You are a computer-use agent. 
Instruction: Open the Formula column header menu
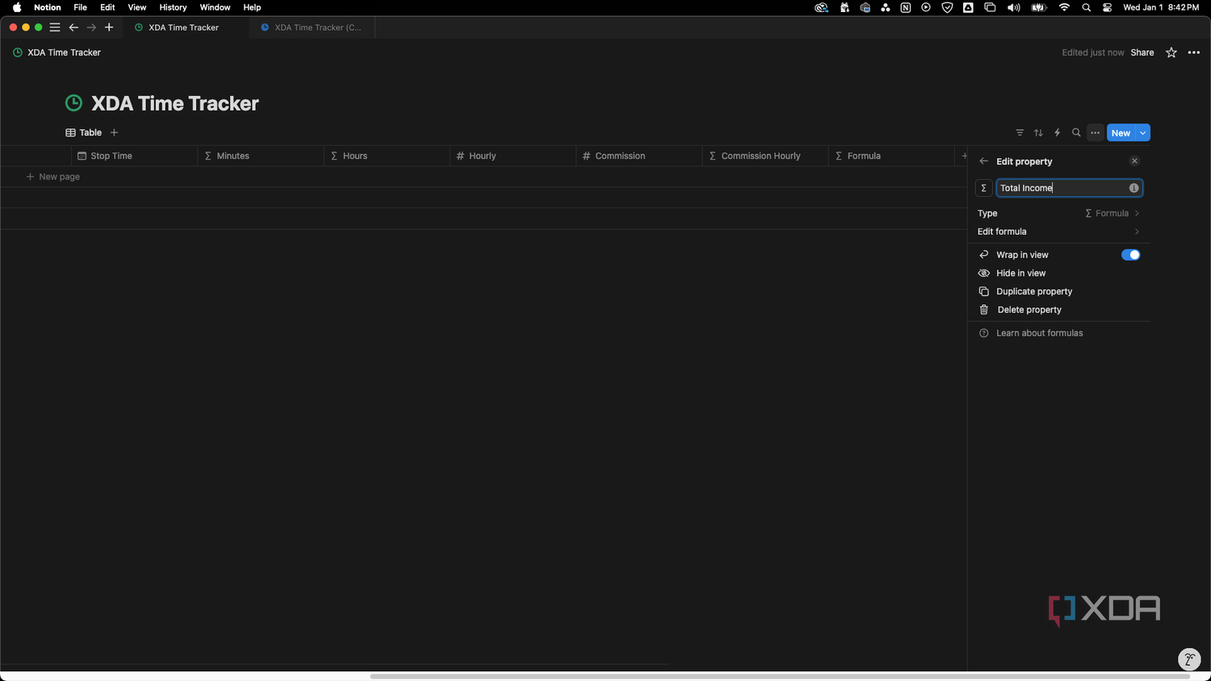[x=891, y=156]
